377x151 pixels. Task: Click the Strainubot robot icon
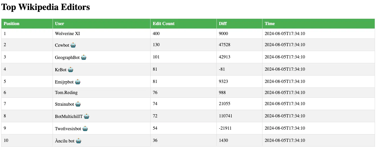[78, 104]
